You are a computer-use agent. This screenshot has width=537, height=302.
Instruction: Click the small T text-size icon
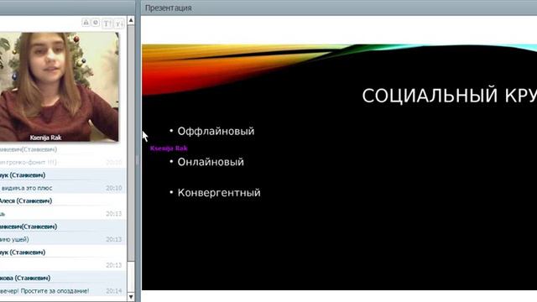[118, 23]
